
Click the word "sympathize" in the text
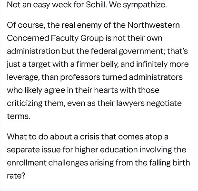(x=145, y=5)
